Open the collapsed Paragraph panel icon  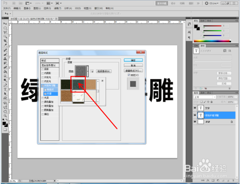pyautogui.click(x=189, y=38)
